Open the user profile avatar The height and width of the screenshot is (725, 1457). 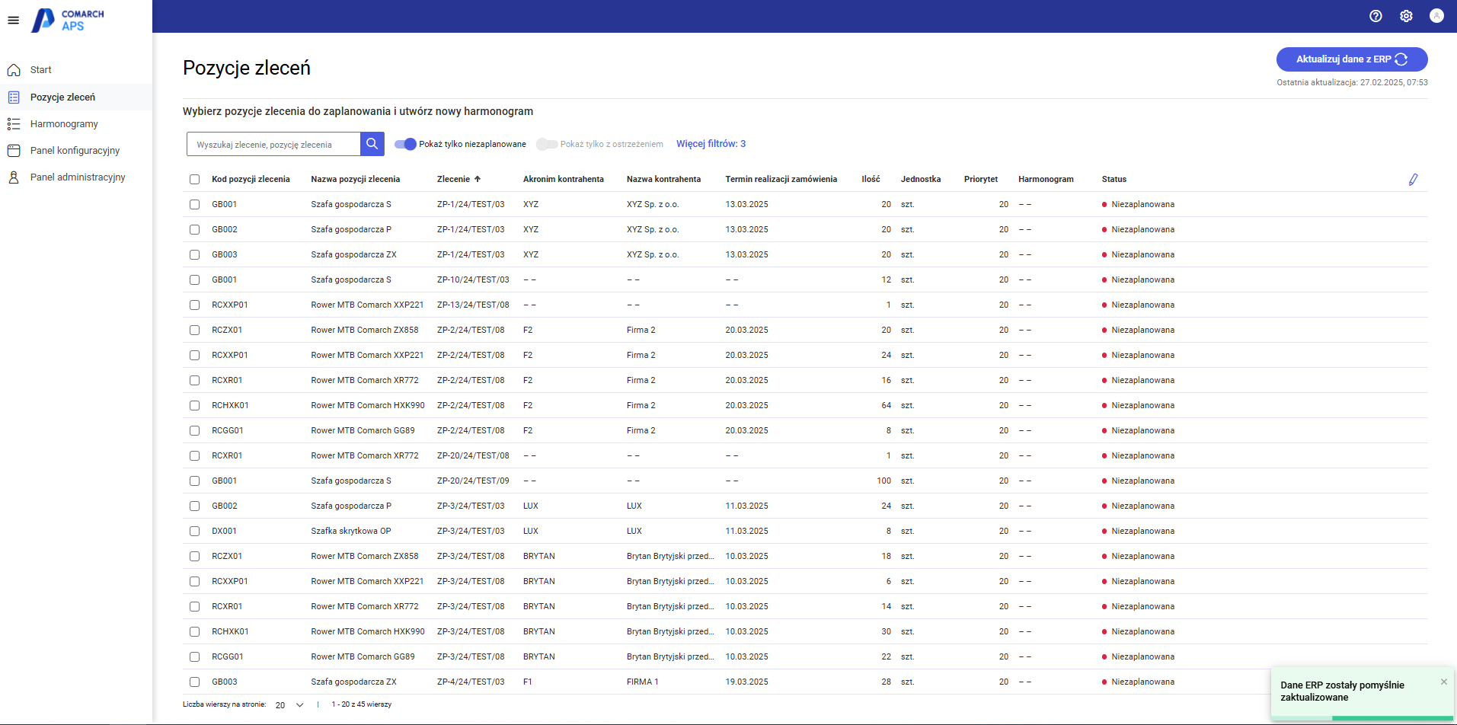pyautogui.click(x=1436, y=16)
